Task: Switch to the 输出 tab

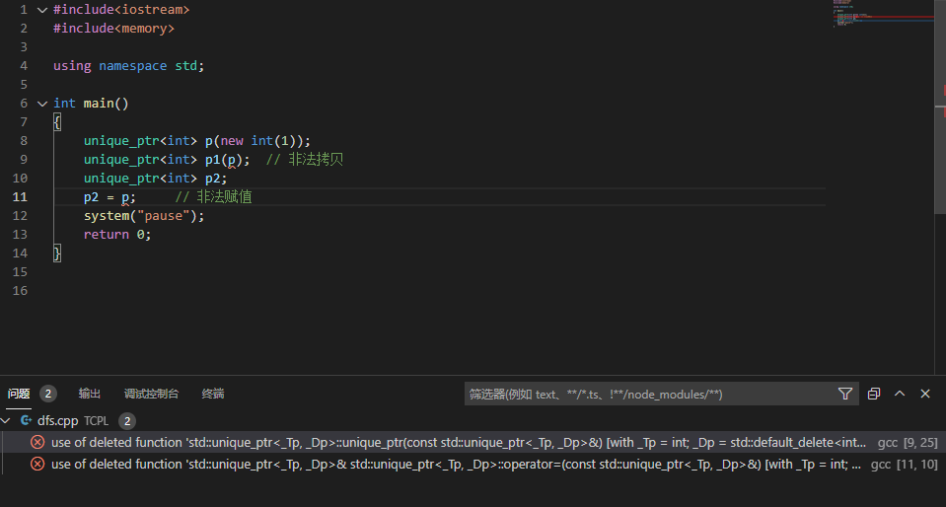Action: [x=90, y=395]
